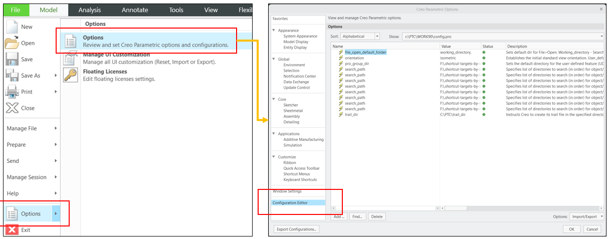Select the file_open_default_folder option name
This screenshot has height=239, width=609.
tap(366, 52)
